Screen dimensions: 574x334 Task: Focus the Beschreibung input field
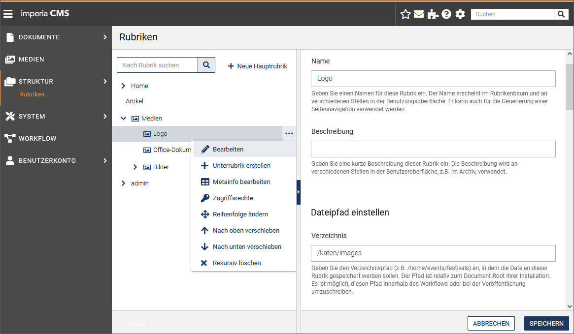pos(433,149)
